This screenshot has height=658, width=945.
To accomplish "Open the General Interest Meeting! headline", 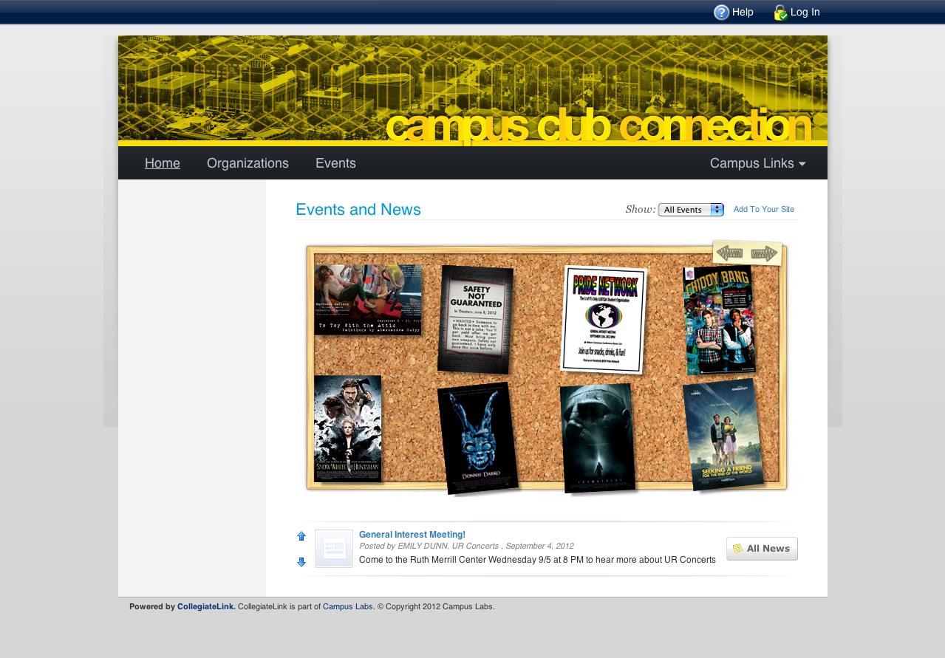I will point(412,535).
